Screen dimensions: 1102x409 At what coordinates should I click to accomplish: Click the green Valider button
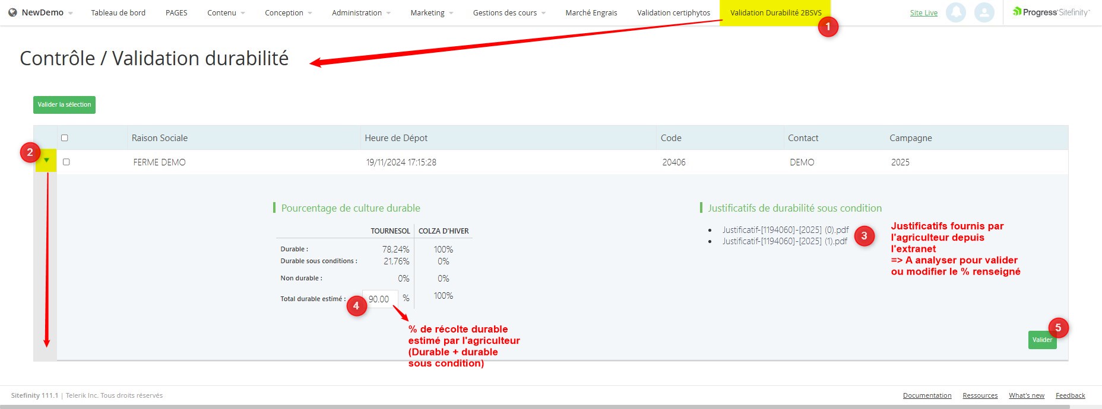tap(1041, 340)
